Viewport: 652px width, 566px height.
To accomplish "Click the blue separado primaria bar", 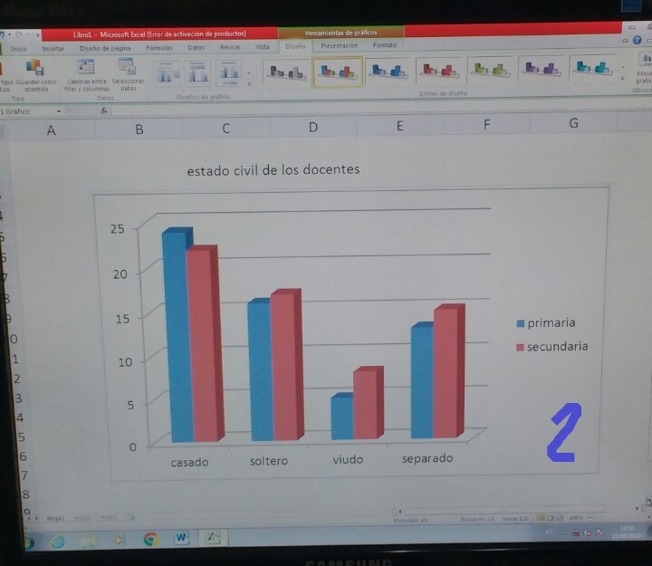I will coord(422,381).
